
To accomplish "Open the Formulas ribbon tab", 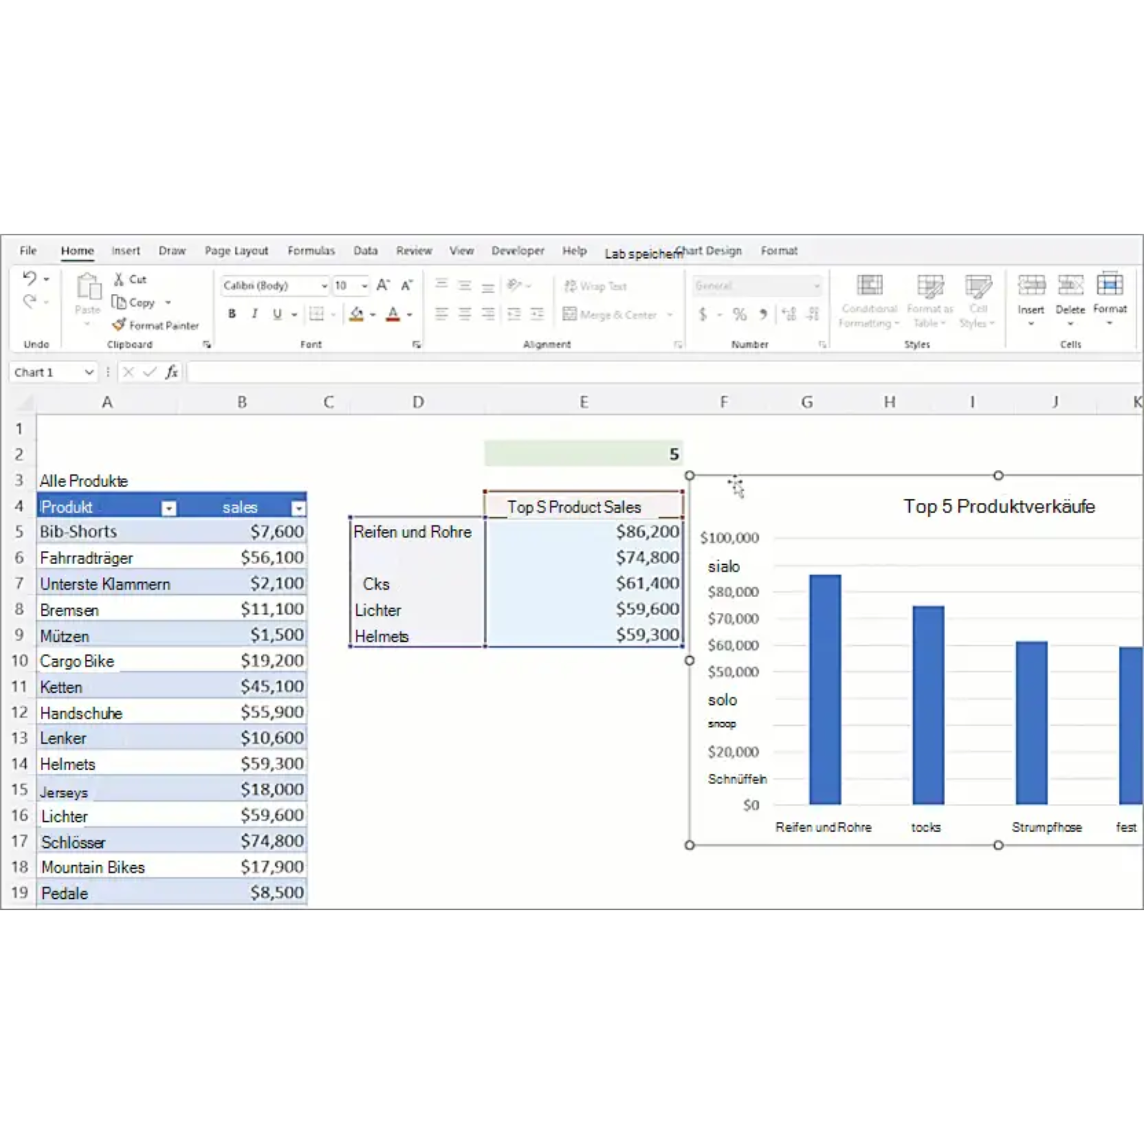I will click(x=312, y=250).
